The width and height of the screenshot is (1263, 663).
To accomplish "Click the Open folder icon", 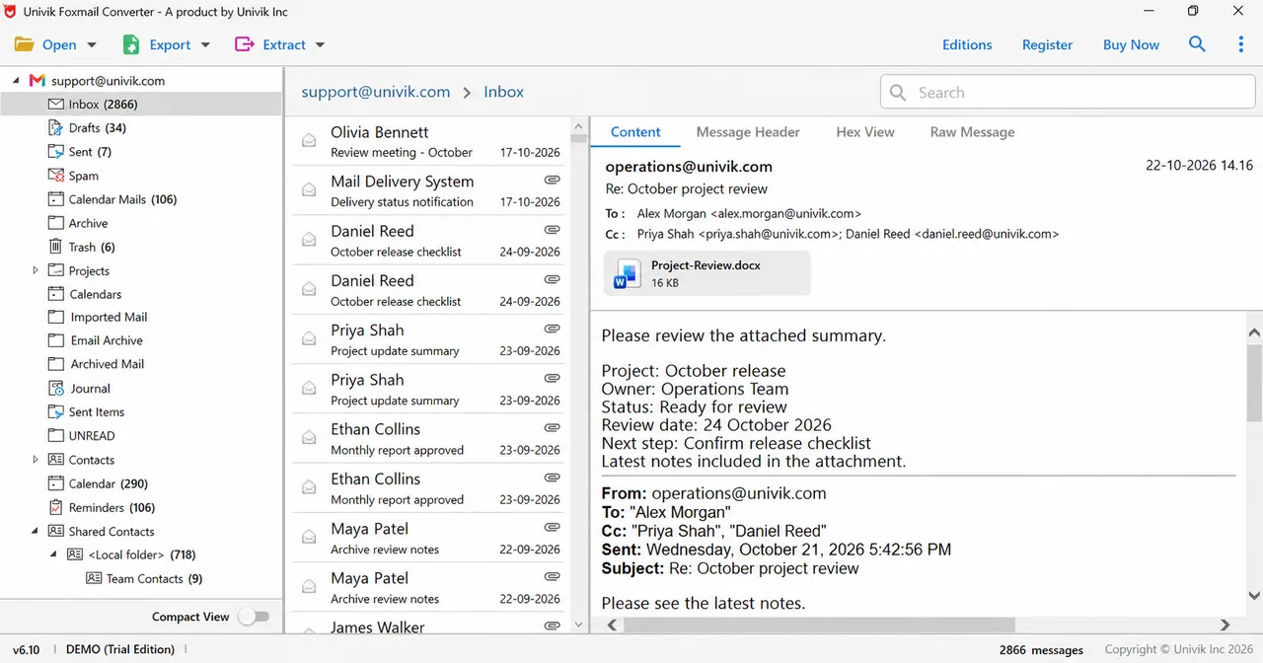I will [25, 44].
